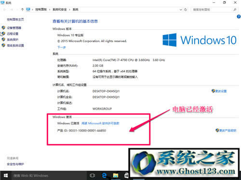Viewport: 241px width, 180px height.
Task: Click the Advanced system settings shield icon
Action: pyautogui.click(x=3, y=45)
